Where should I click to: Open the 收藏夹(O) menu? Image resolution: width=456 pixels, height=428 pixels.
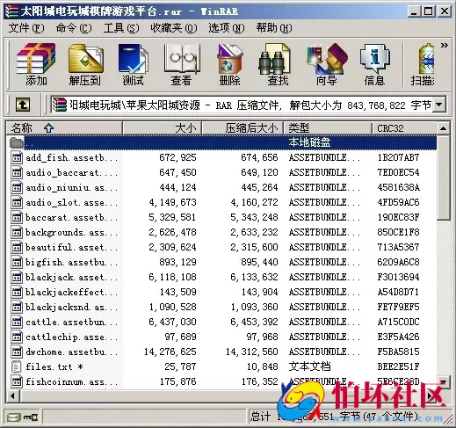[174, 28]
